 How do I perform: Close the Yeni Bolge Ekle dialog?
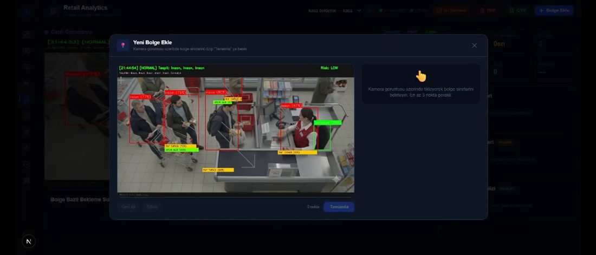(x=474, y=45)
